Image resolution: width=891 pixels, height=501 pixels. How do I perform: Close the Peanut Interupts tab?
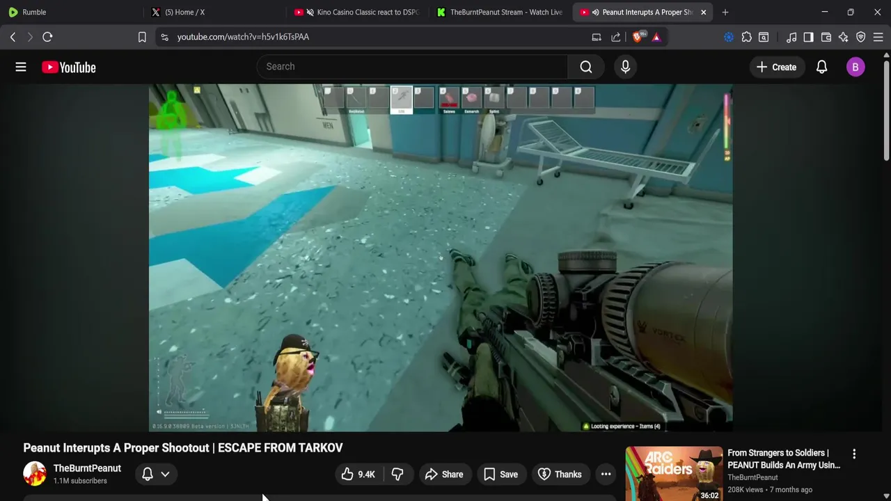(x=703, y=12)
